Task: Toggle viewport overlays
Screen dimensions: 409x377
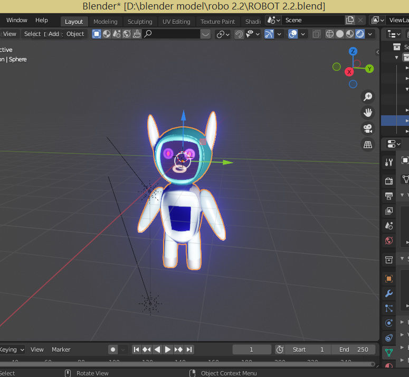Action: (x=293, y=34)
